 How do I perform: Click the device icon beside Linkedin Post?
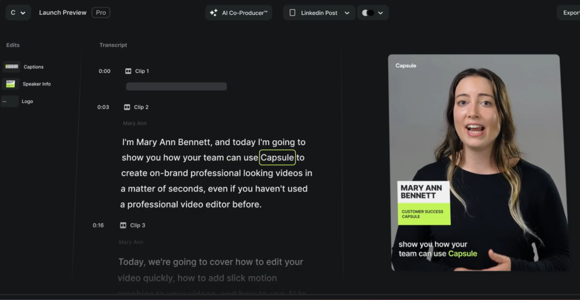292,13
